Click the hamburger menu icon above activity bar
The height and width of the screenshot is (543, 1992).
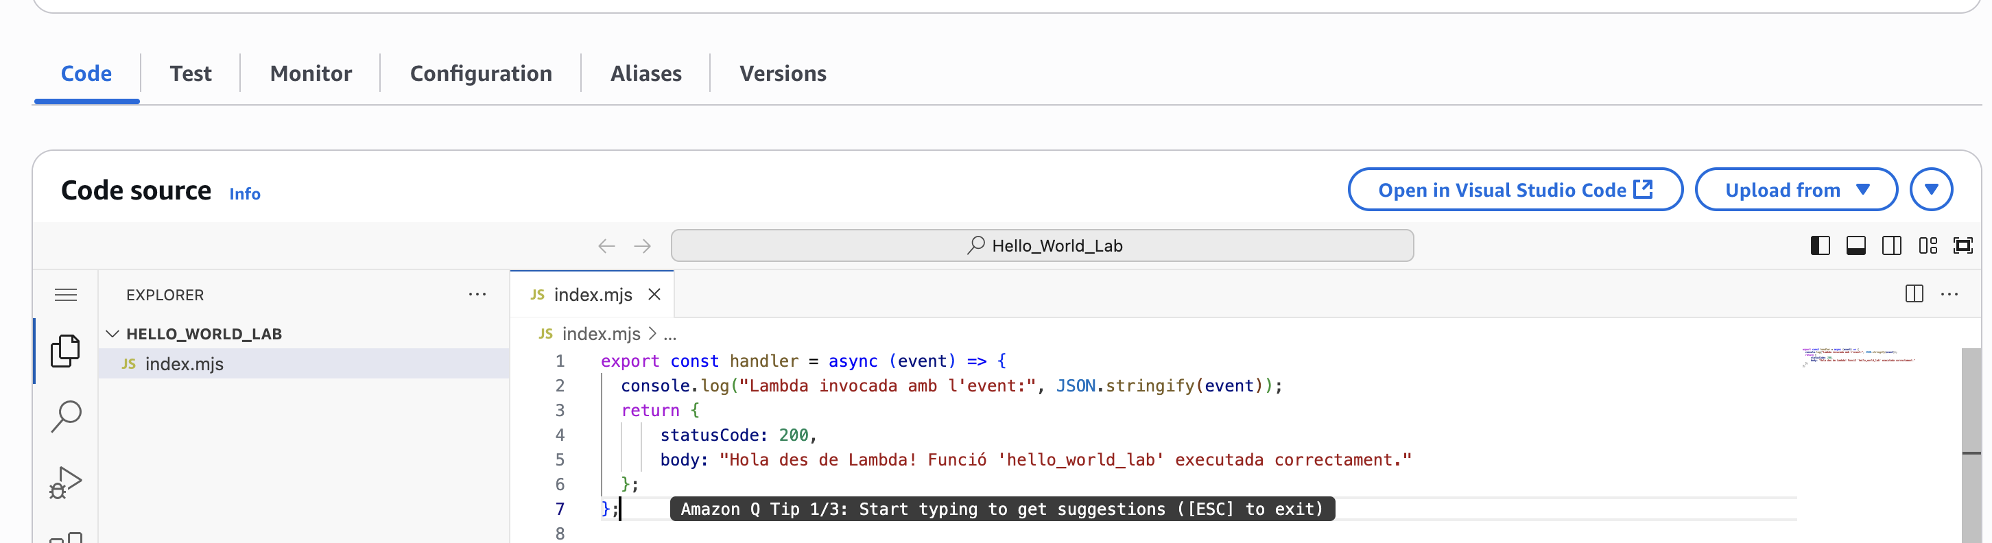click(x=66, y=294)
